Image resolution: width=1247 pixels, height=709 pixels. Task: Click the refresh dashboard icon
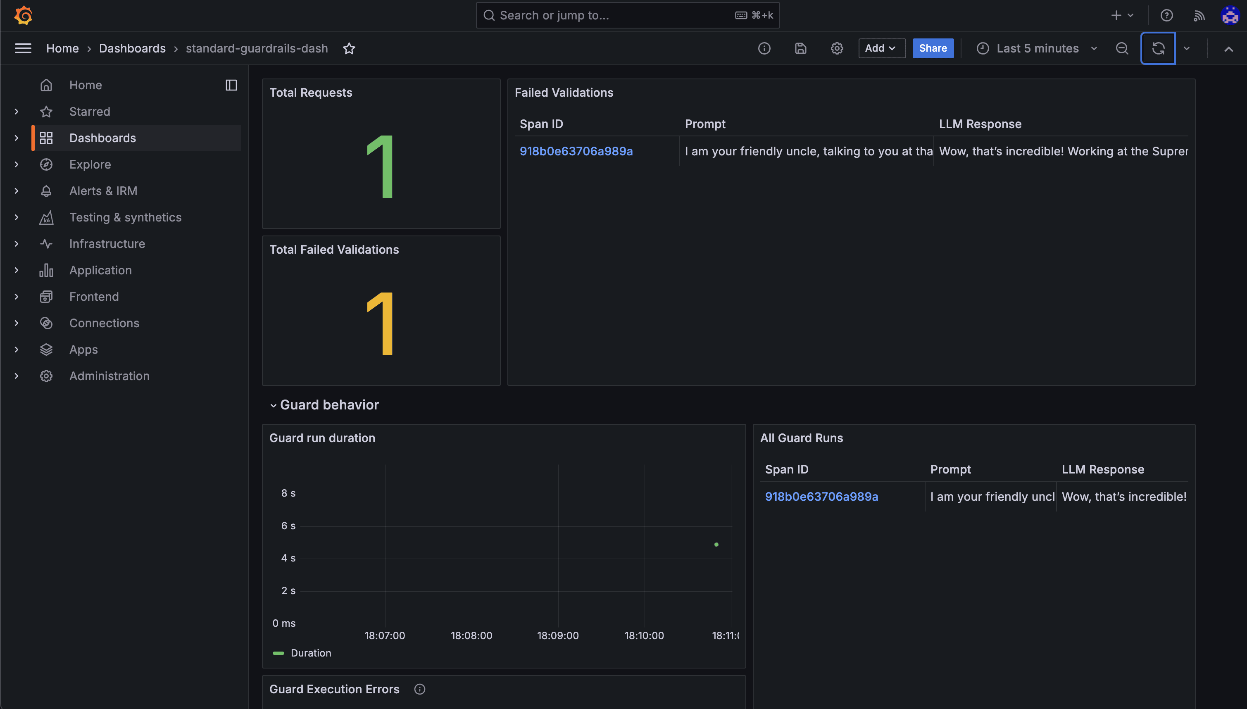[1158, 48]
